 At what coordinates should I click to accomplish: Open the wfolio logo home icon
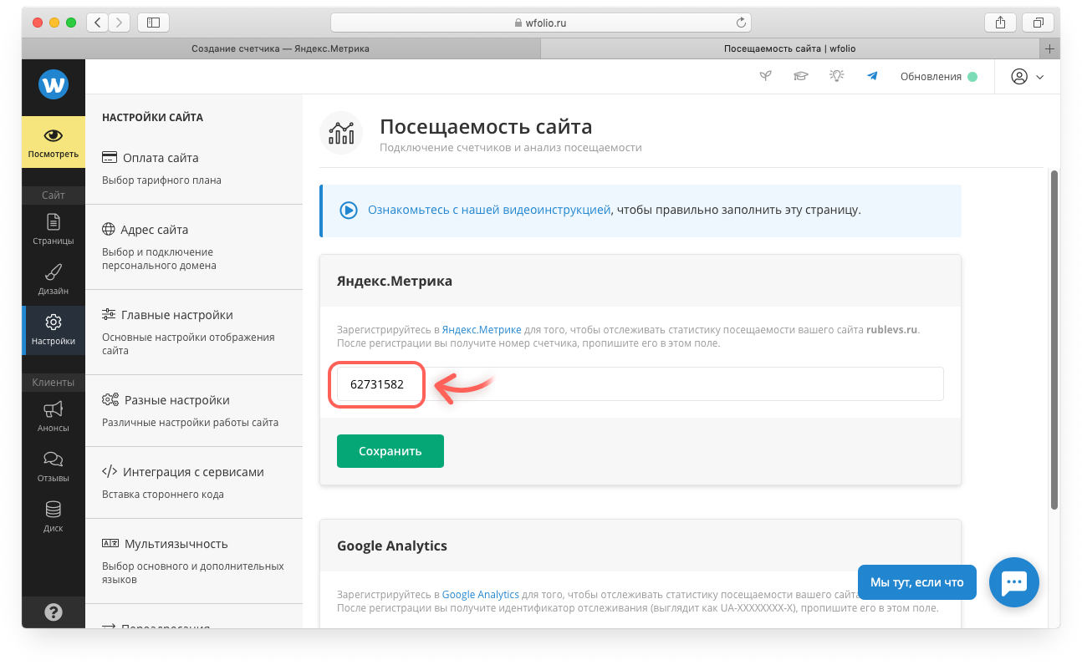54,85
